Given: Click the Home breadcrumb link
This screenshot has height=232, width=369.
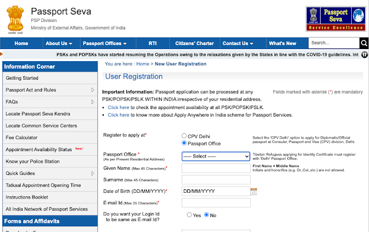Looking at the screenshot, I should [x=142, y=64].
